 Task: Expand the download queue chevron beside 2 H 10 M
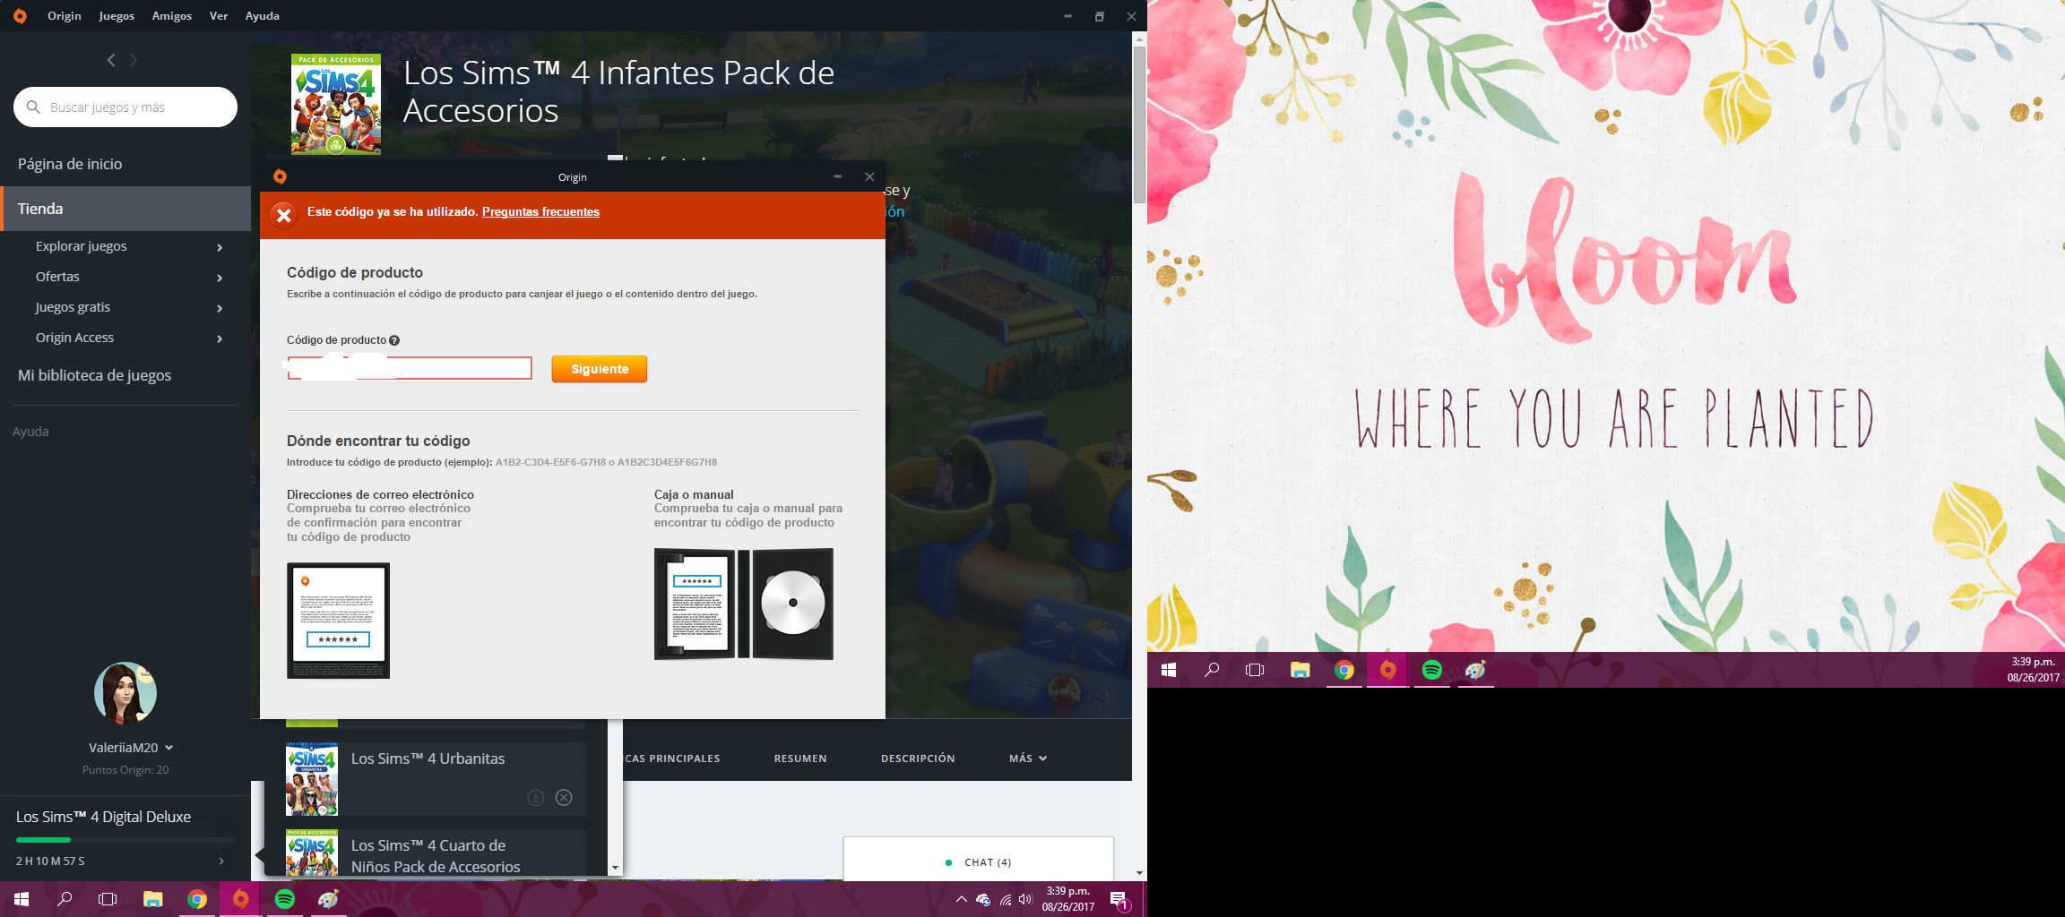(221, 861)
